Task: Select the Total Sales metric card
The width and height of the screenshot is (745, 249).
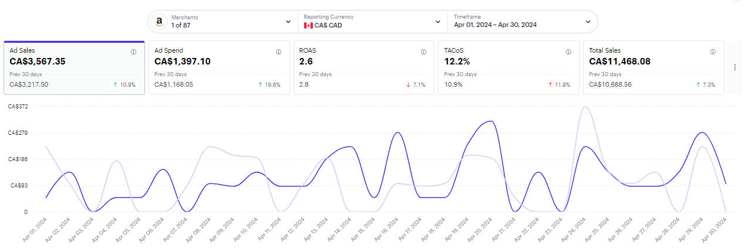Action: pyautogui.click(x=653, y=67)
